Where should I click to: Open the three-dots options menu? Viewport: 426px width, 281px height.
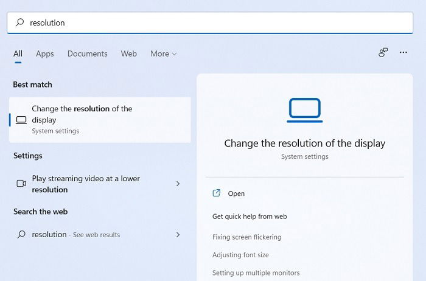[403, 52]
